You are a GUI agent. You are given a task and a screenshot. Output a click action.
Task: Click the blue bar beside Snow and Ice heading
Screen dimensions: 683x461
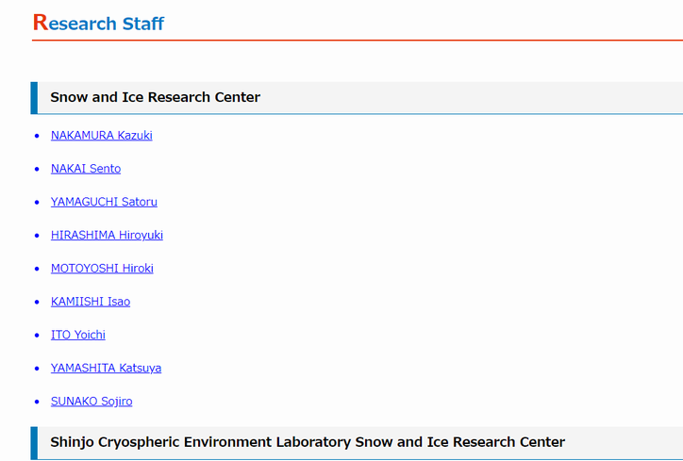click(34, 98)
